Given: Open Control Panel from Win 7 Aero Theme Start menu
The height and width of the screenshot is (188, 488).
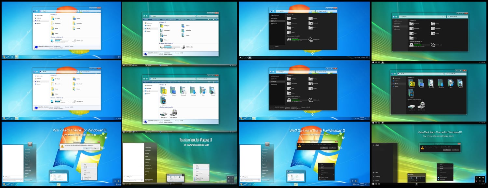Looking at the screenshot, I should [29, 170].
